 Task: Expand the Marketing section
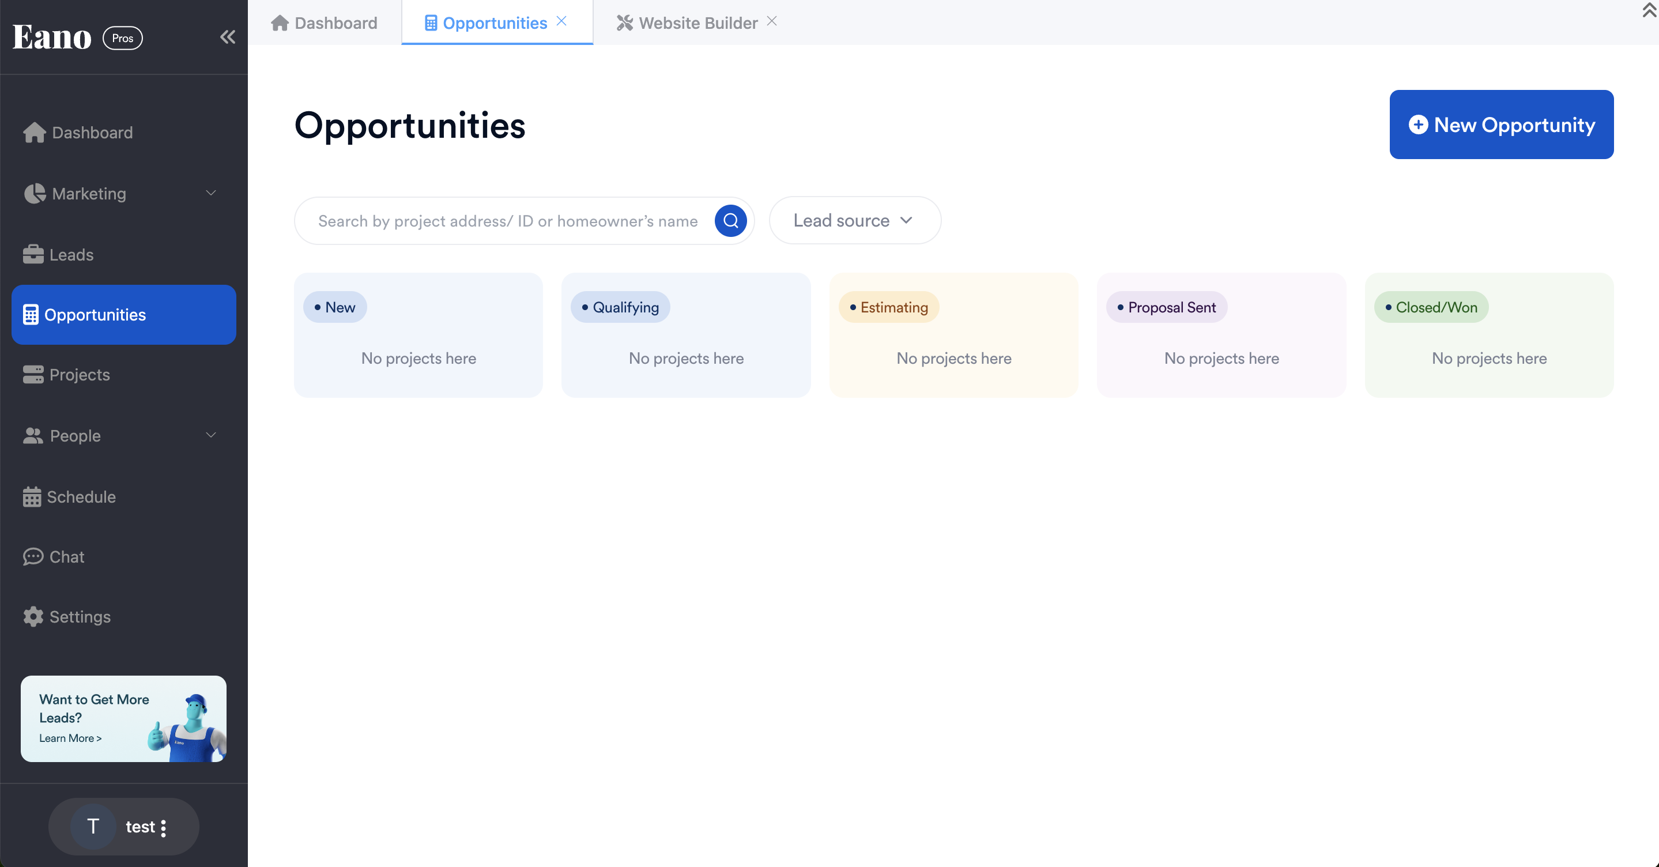pos(88,193)
